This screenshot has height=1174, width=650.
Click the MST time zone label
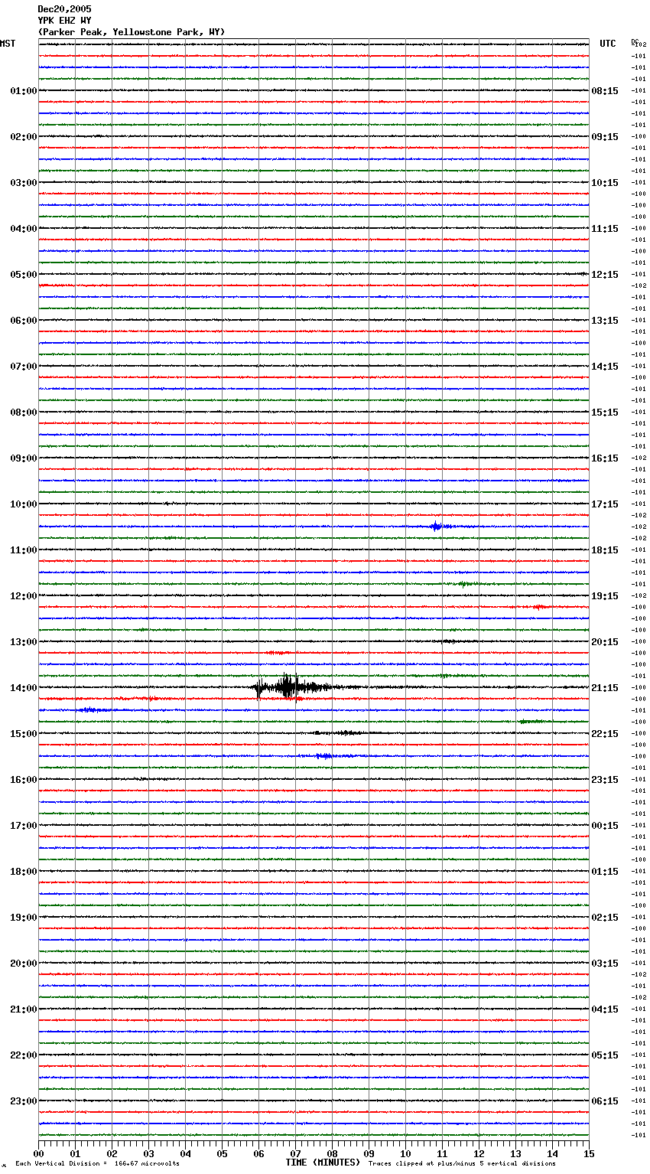coord(8,44)
